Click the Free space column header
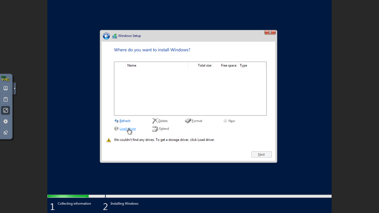This screenshot has height=213, width=379. click(x=225, y=65)
